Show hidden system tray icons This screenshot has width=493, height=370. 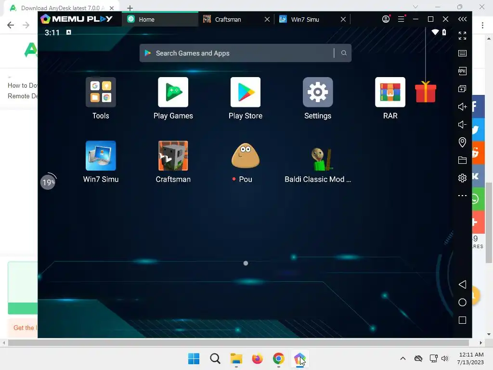pyautogui.click(x=403, y=358)
